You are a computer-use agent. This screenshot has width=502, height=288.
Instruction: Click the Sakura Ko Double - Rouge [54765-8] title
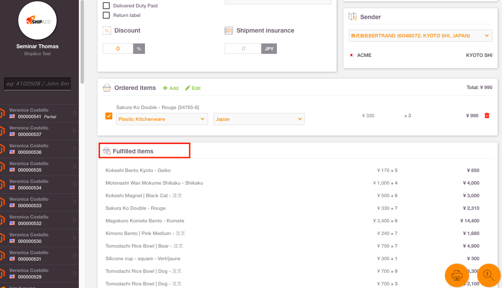coord(158,107)
